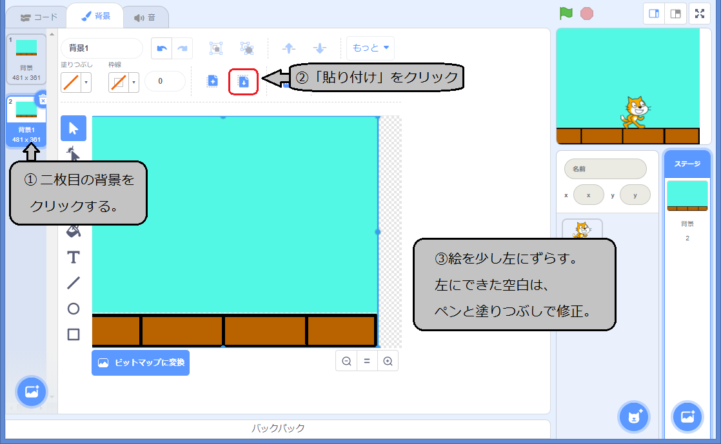This screenshot has height=444, width=721.
Task: Click the ビットマップに変換 button
Action: (141, 363)
